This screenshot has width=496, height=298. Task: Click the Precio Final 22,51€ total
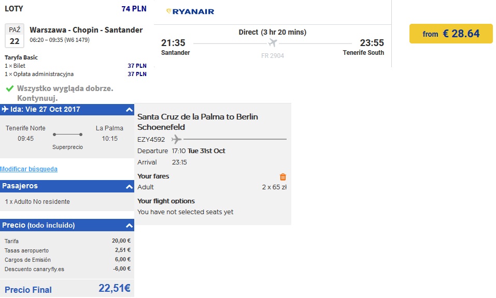coord(67,289)
